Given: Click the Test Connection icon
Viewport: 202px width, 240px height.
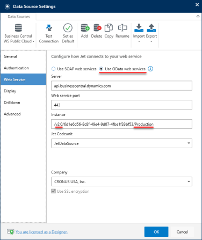Looking at the screenshot, I should pyautogui.click(x=49, y=28).
